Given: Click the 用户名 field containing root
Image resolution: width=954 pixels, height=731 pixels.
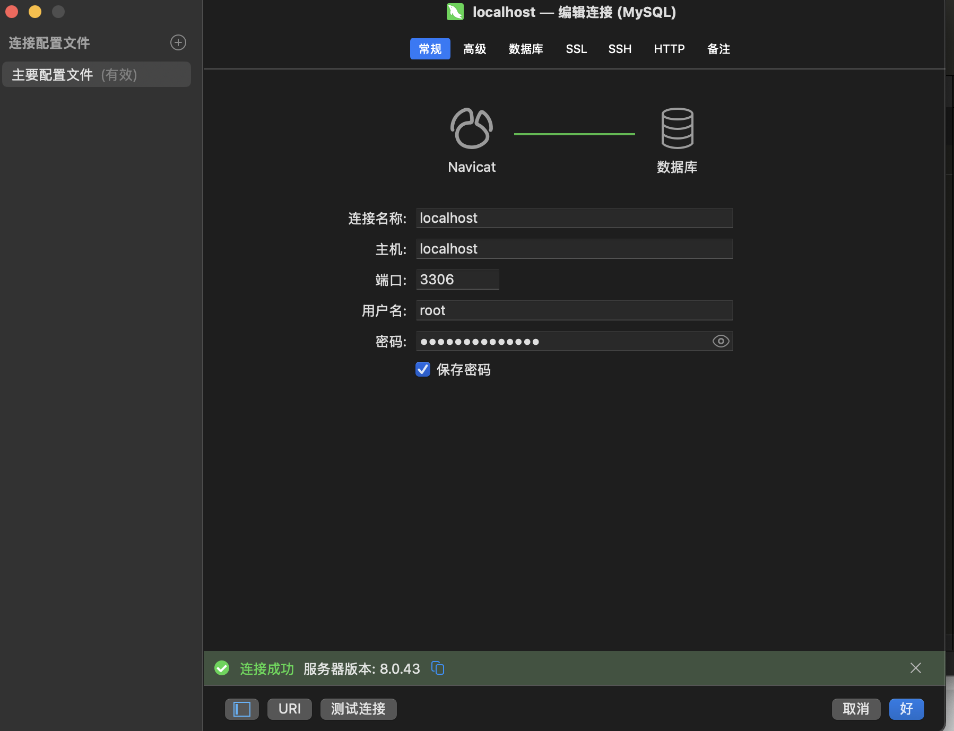Looking at the screenshot, I should (x=575, y=310).
